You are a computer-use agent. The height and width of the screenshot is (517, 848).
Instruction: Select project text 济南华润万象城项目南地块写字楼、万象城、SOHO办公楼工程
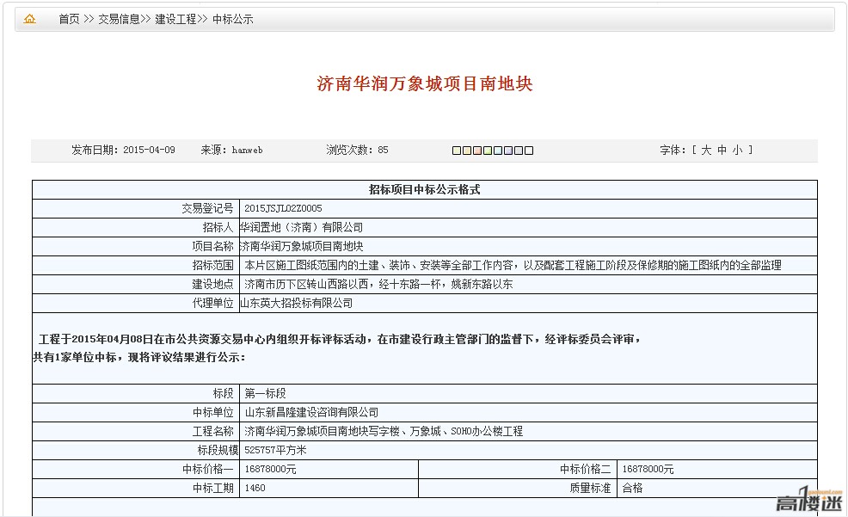pos(384,431)
